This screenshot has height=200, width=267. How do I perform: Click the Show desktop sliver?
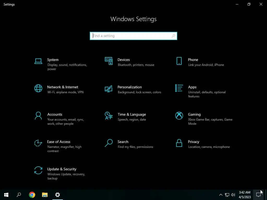click(x=266, y=195)
